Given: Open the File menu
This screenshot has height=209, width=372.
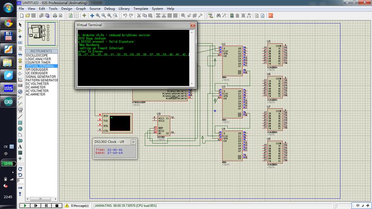Looking at the screenshot, I should [21, 9].
